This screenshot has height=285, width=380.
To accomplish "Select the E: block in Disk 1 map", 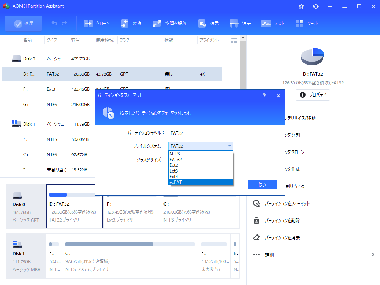I will (x=235, y=256).
